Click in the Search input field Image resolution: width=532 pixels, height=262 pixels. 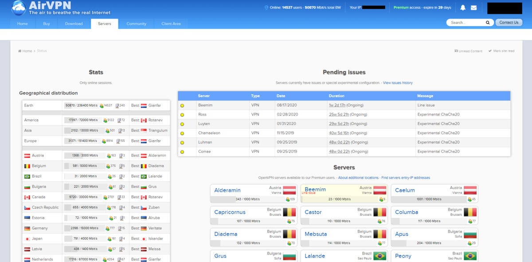pyautogui.click(x=466, y=22)
